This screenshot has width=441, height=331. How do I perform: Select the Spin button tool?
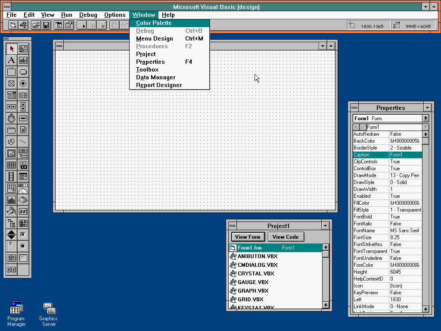12,234
